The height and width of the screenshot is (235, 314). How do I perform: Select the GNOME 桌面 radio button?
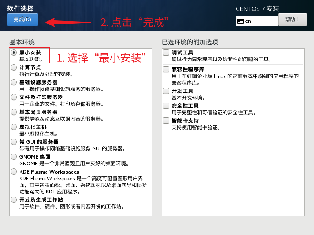point(14,157)
